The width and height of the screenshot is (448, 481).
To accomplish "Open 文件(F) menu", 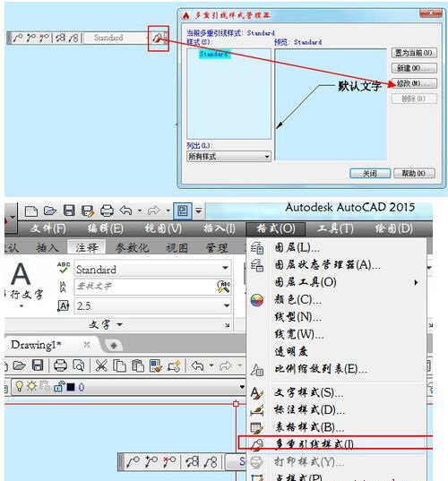I will (x=48, y=228).
